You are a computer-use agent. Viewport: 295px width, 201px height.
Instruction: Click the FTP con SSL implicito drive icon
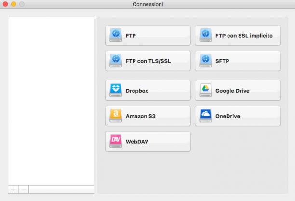pos(206,35)
